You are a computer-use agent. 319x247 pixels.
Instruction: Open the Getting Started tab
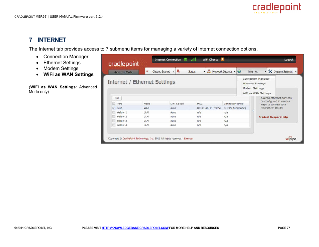pos(160,71)
